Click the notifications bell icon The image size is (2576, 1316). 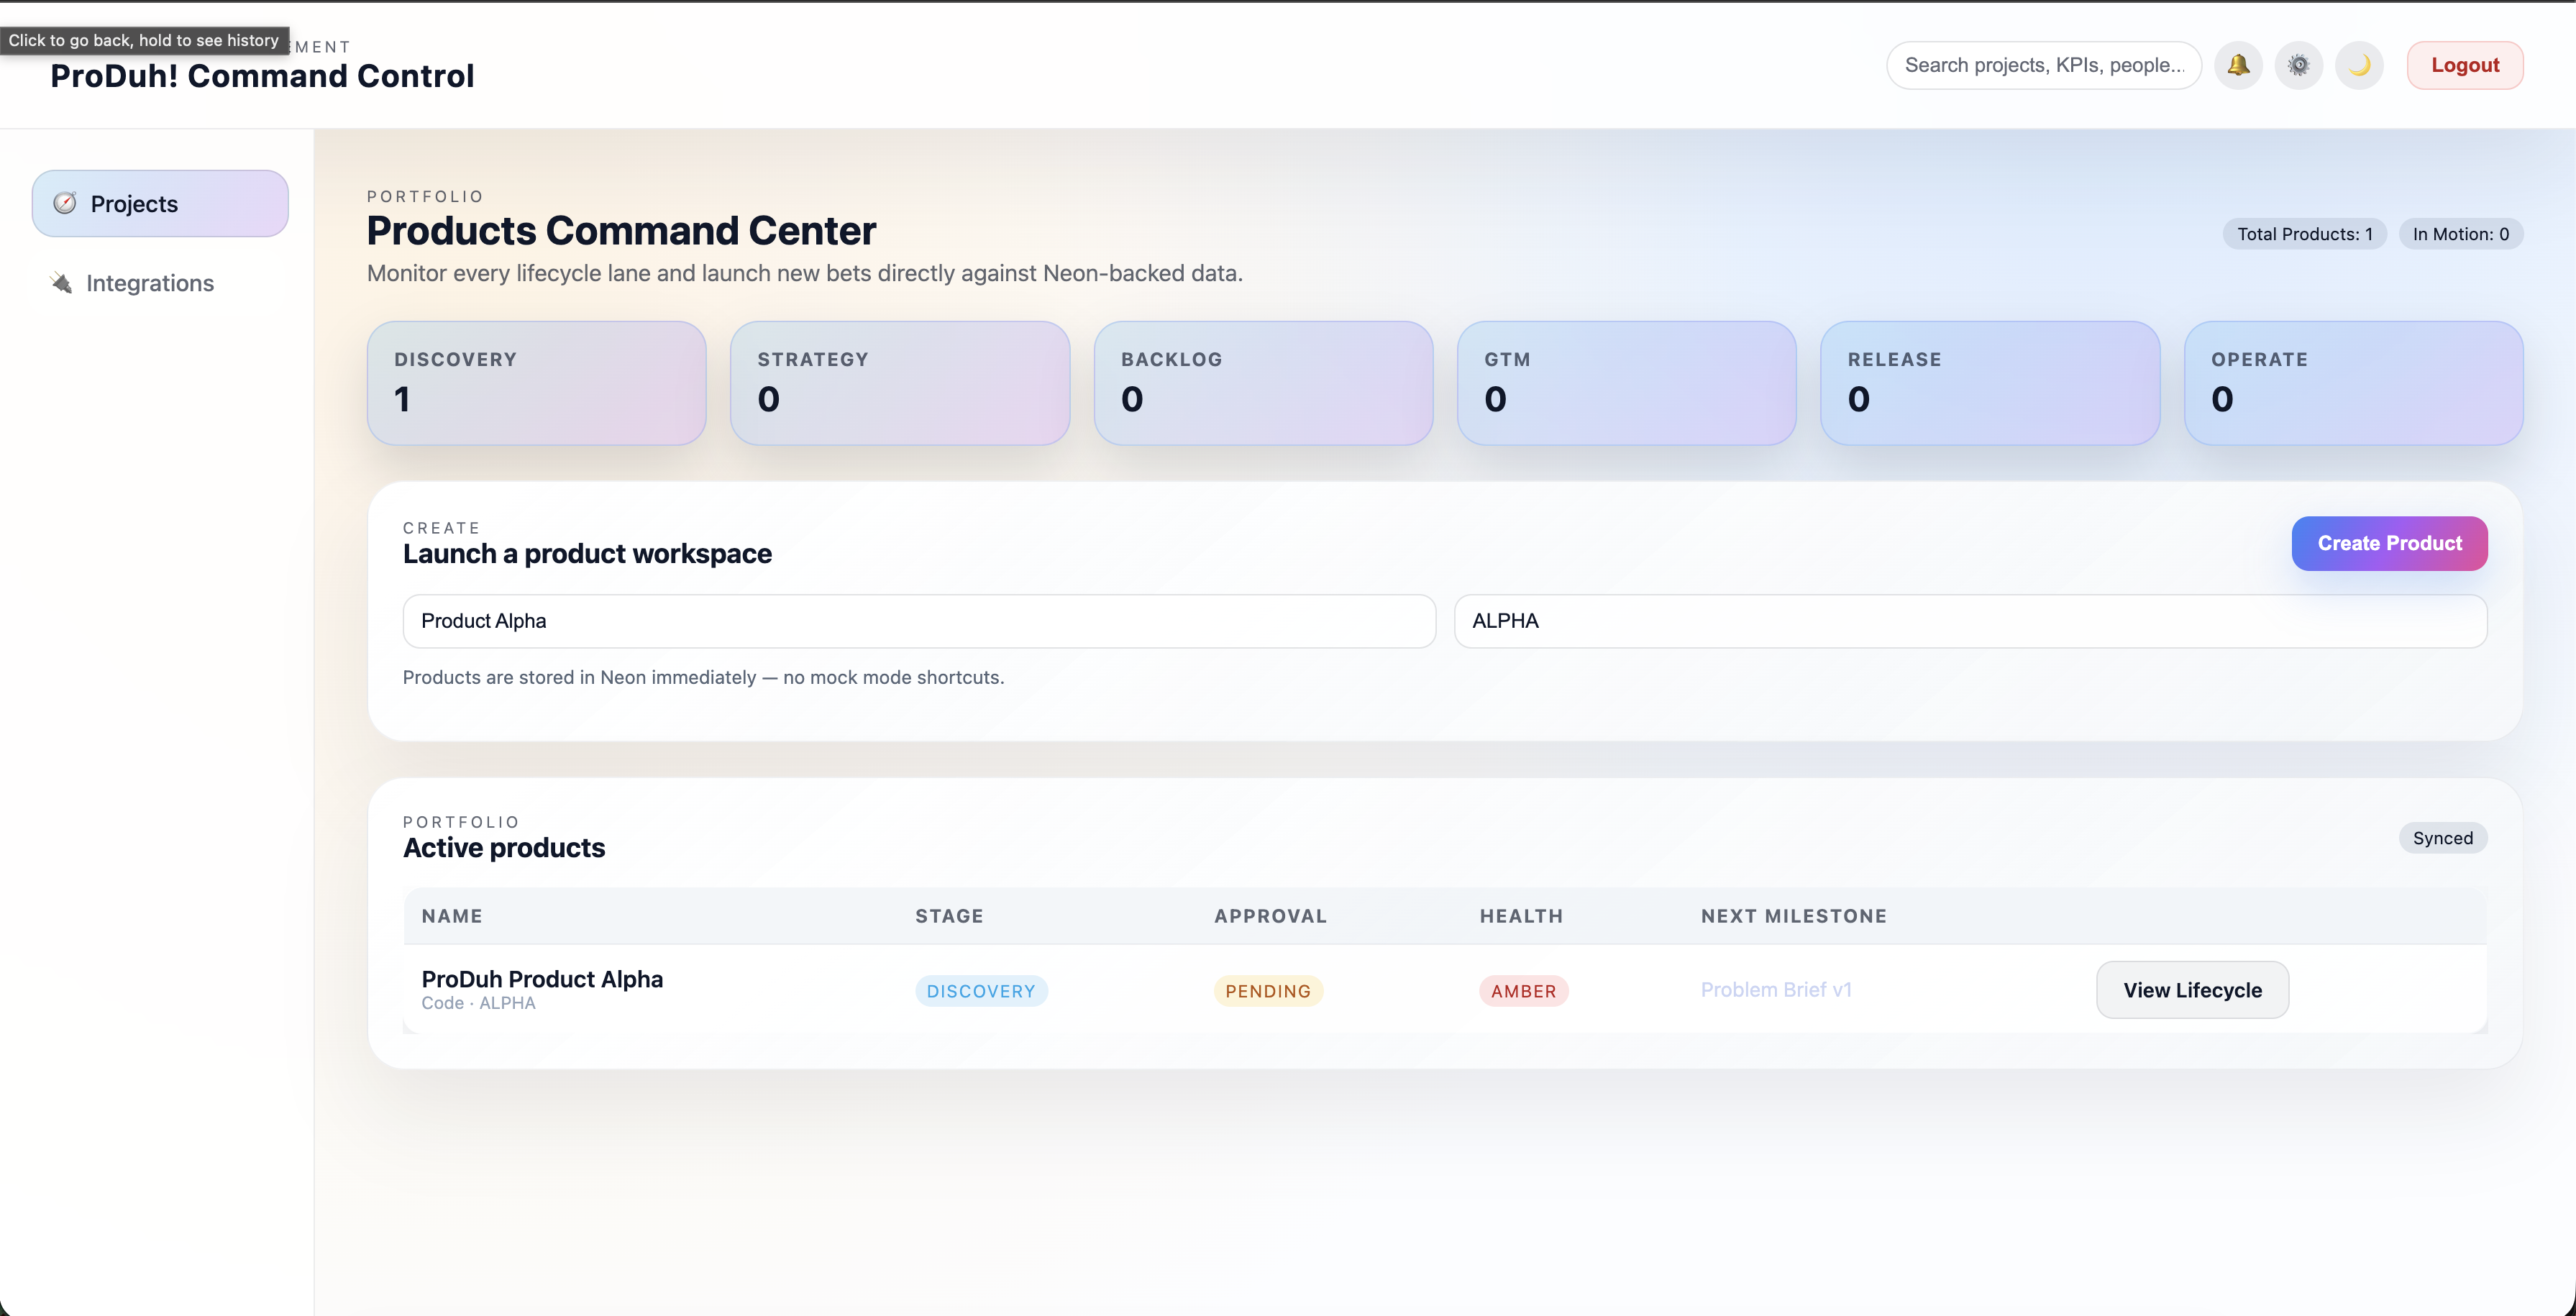click(x=2238, y=65)
